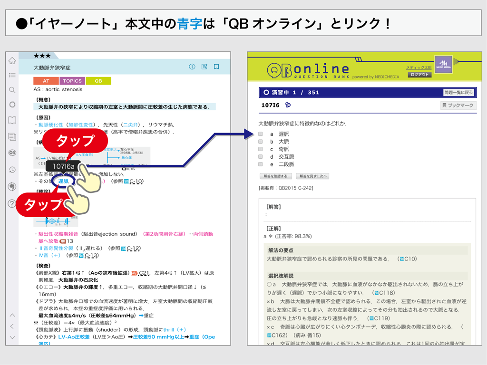
Task: Click the ログアウト button
Action: point(419,75)
